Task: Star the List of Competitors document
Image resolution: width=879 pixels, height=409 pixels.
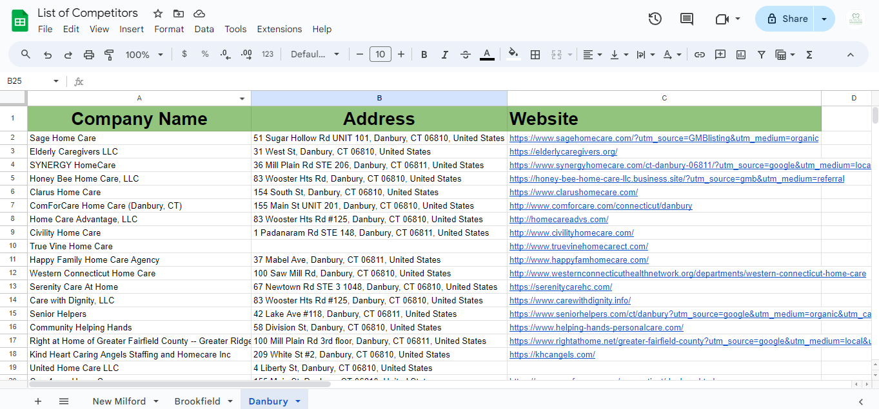Action: coord(158,14)
